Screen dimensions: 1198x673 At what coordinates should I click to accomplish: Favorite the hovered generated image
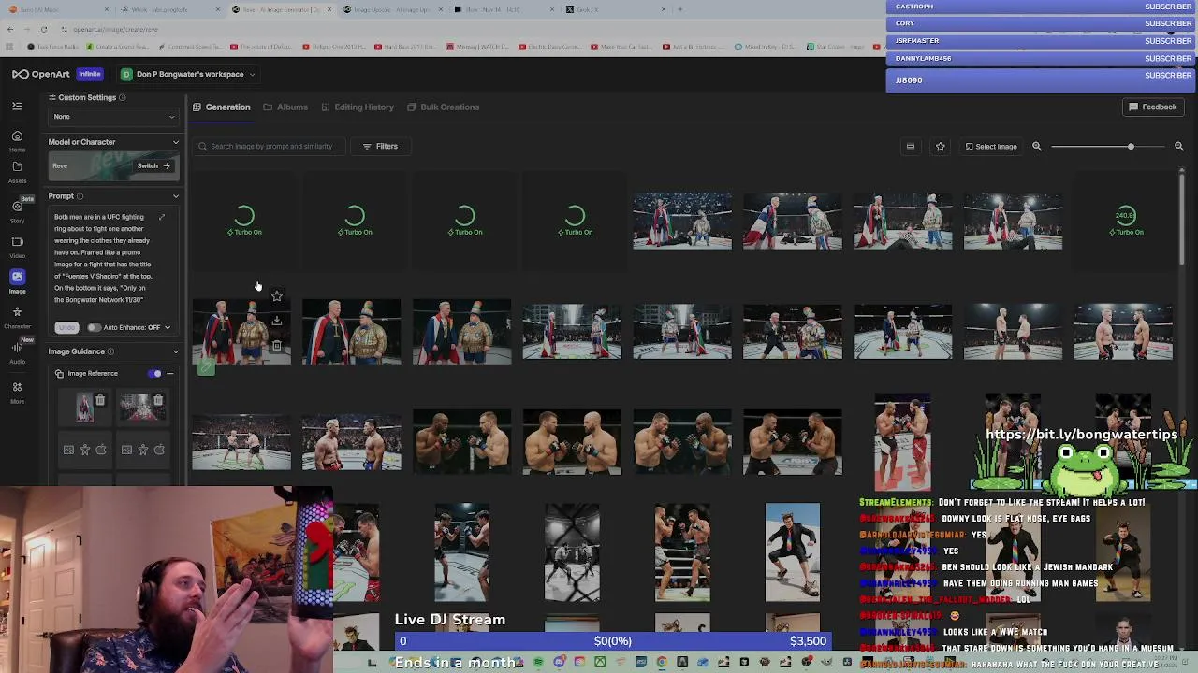tap(276, 296)
